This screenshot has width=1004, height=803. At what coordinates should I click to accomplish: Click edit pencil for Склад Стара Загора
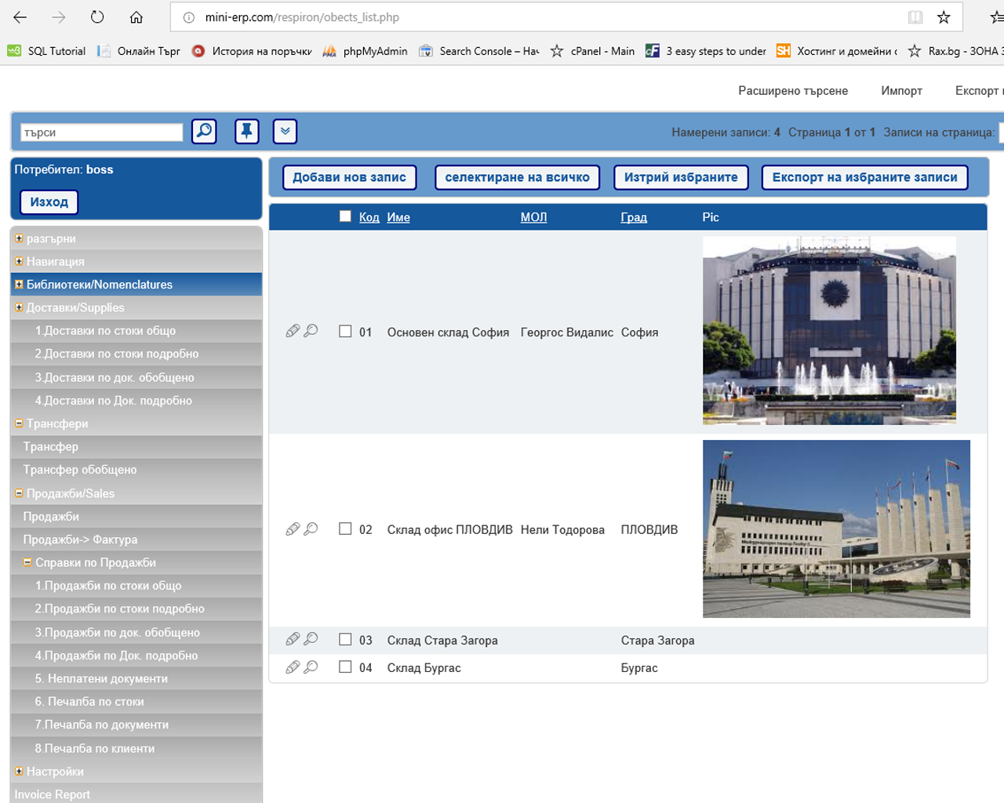pyautogui.click(x=293, y=639)
